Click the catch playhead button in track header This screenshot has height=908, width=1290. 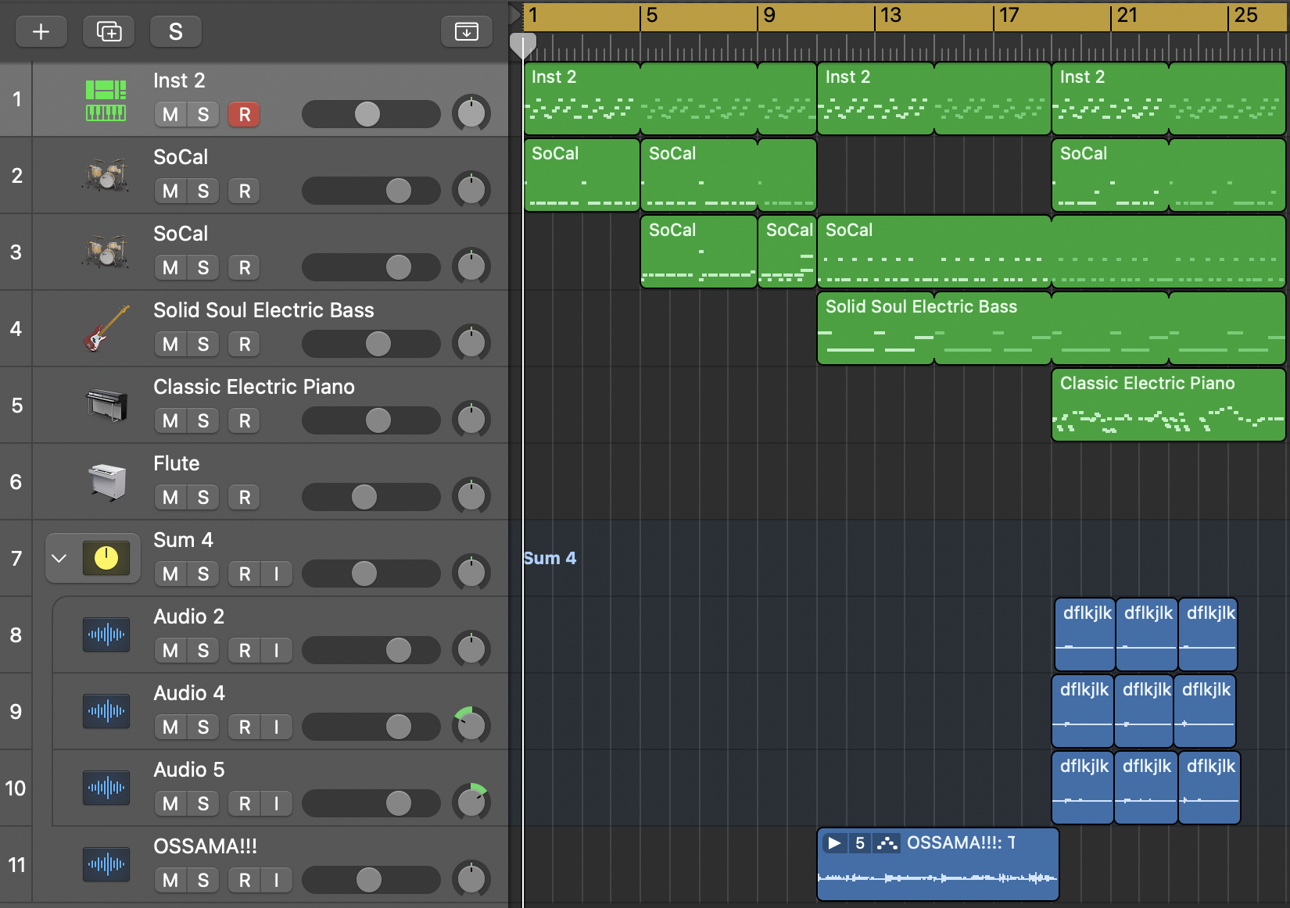466,31
